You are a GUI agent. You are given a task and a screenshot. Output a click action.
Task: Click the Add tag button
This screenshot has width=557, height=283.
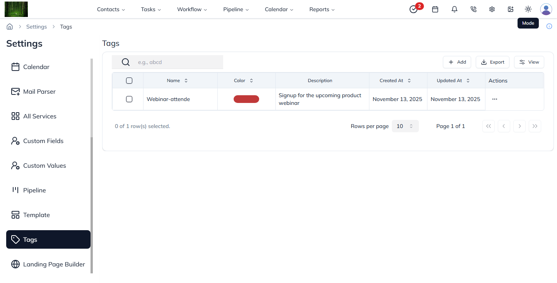pos(457,62)
